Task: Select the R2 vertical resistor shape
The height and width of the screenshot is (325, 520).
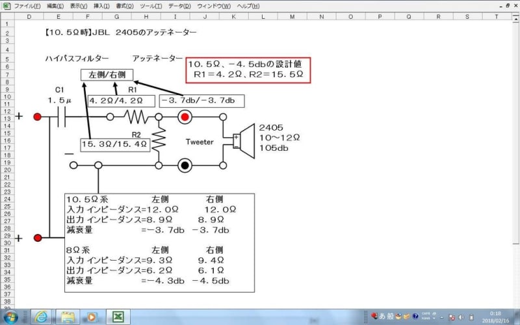Action: point(159,140)
